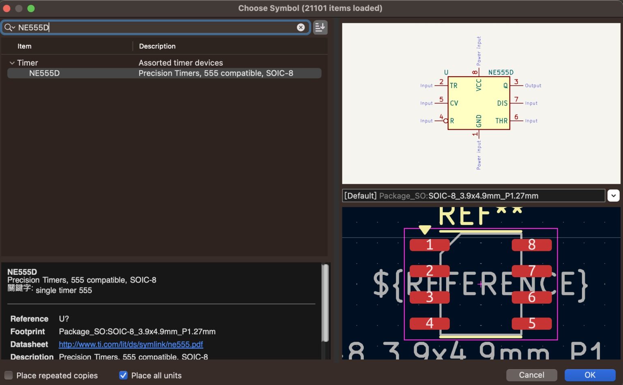Open the footprint selection dropdown arrow
The image size is (623, 385).
(x=613, y=196)
